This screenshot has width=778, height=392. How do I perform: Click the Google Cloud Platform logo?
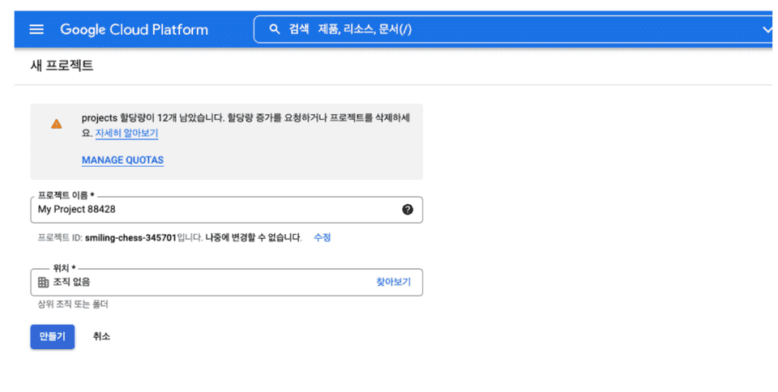click(134, 30)
